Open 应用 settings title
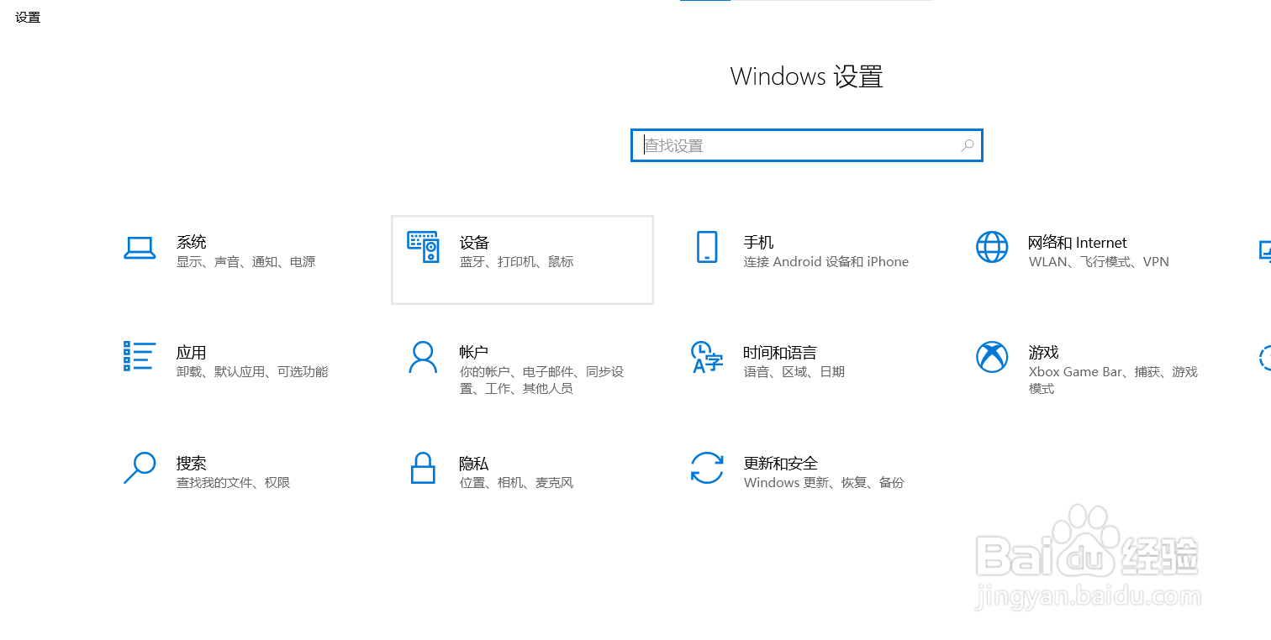Screen dimensions: 1271x640 (x=192, y=353)
